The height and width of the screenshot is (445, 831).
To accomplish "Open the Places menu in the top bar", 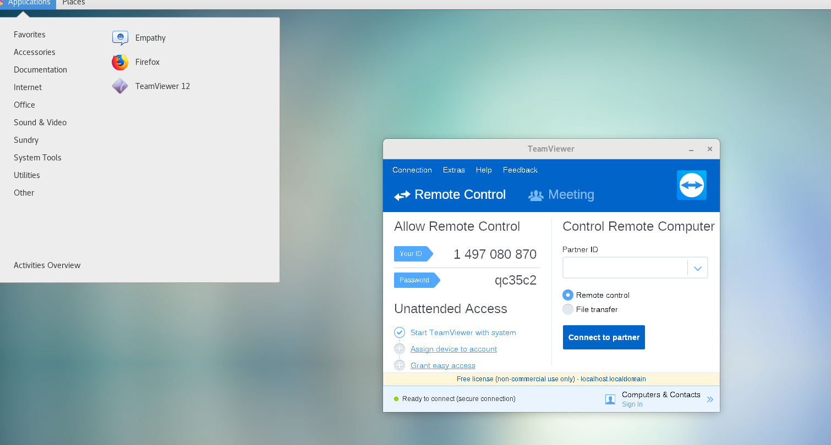I will pos(74,3).
